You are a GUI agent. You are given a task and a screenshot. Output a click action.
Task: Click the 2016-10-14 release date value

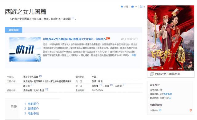[x=98, y=90]
